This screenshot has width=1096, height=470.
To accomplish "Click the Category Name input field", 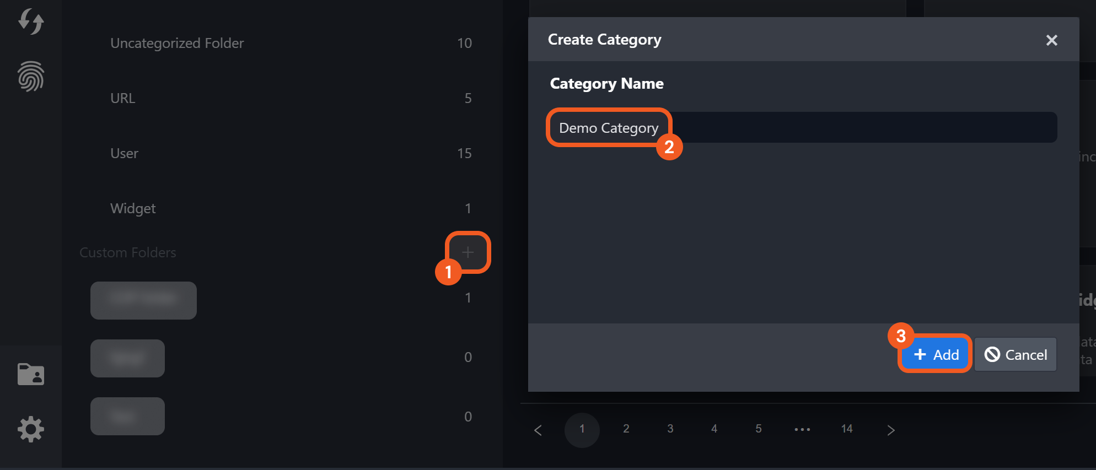I will coord(802,128).
